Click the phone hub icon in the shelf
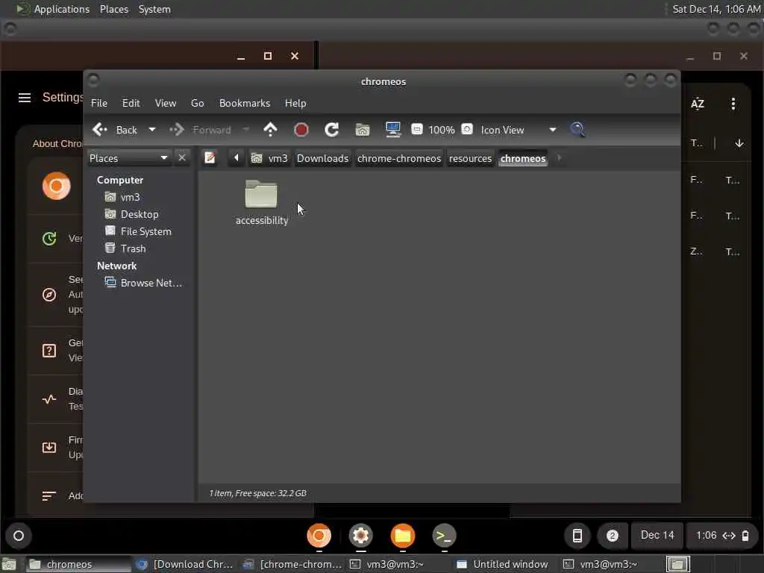 (x=577, y=536)
